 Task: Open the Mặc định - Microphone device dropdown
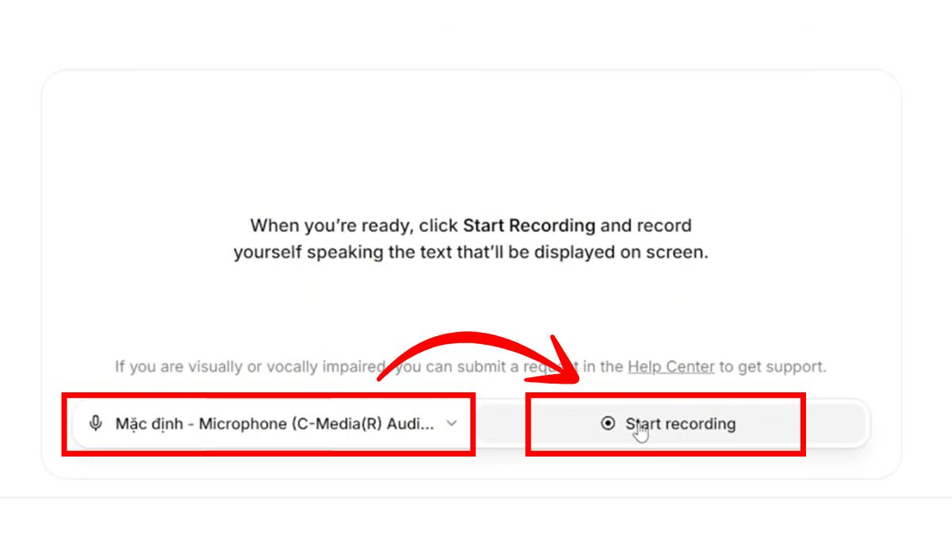[270, 423]
